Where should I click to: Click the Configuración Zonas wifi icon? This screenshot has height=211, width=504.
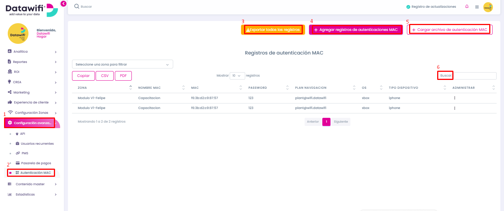[11, 113]
